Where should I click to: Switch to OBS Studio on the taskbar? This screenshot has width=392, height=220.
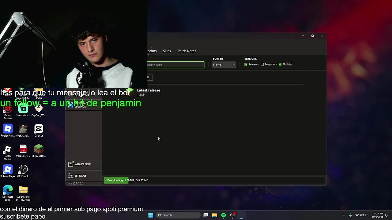(233, 215)
